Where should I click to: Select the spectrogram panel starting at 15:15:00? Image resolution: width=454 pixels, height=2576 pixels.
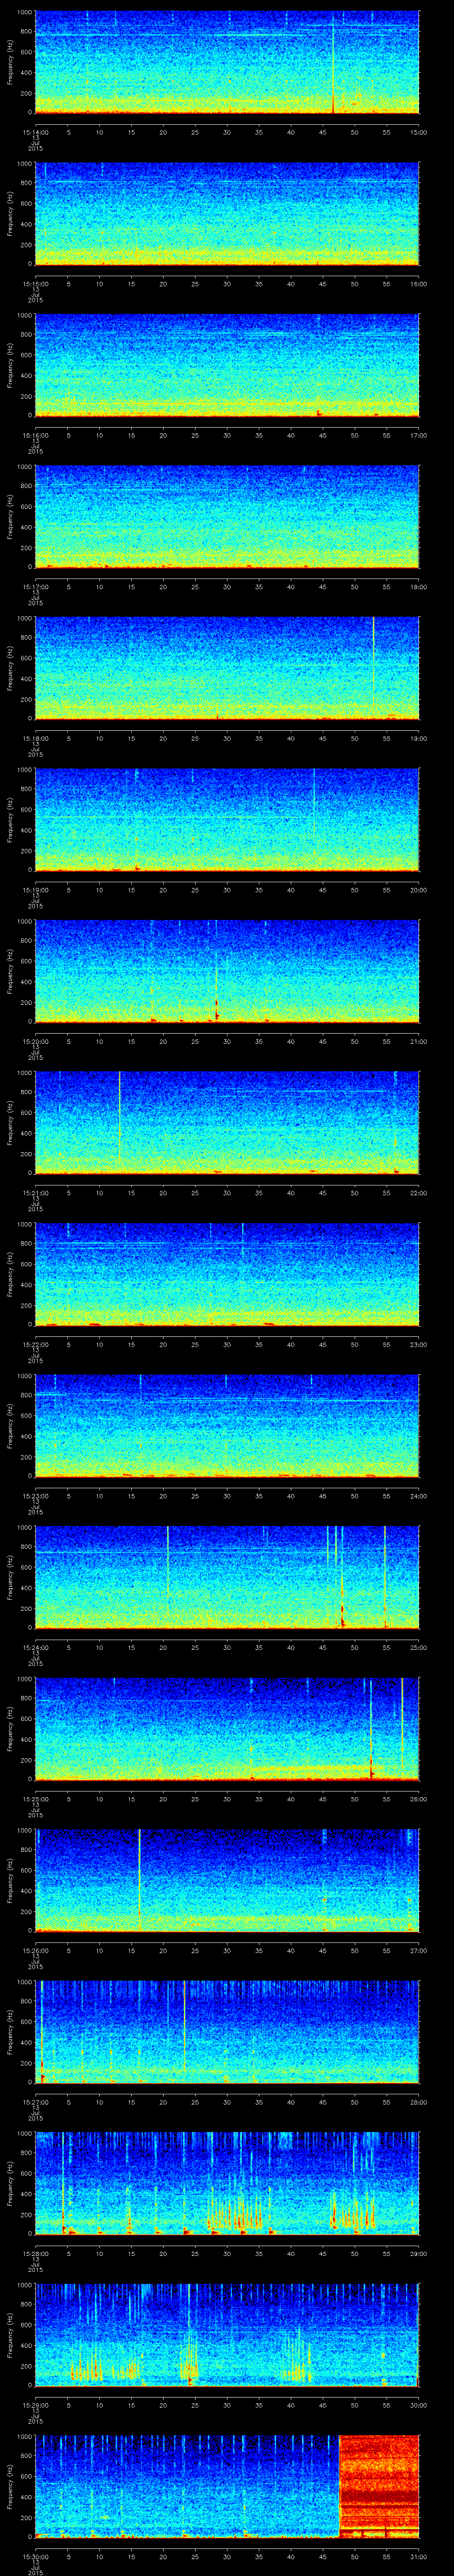(227, 213)
